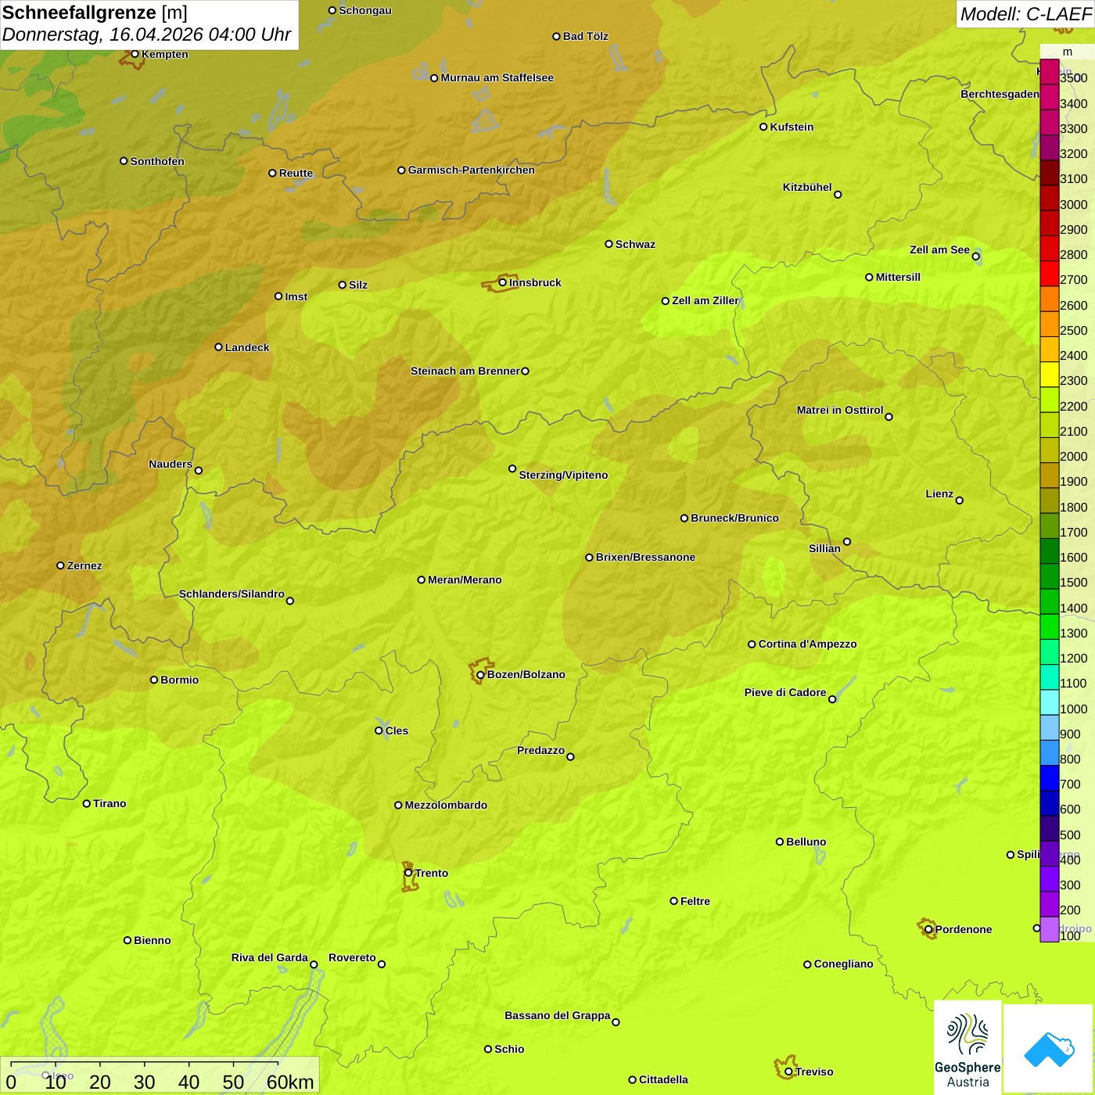Pick the pure blue legend swatch near 700

coord(1050,778)
